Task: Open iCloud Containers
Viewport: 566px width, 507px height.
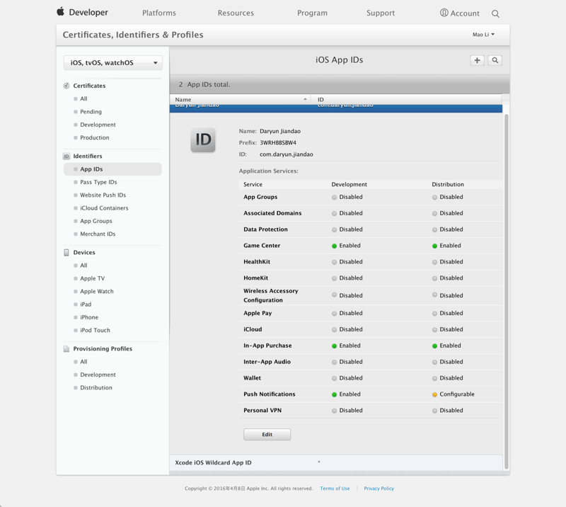Action: coord(104,208)
